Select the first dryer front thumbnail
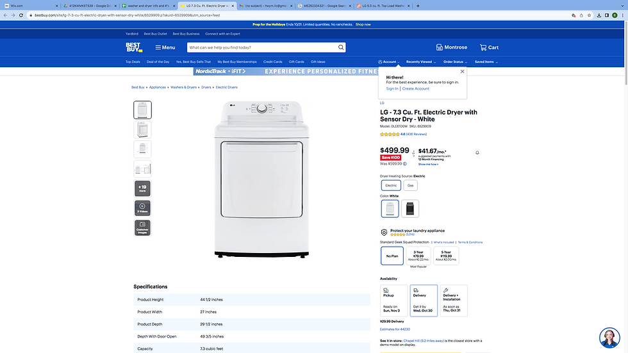 point(142,110)
